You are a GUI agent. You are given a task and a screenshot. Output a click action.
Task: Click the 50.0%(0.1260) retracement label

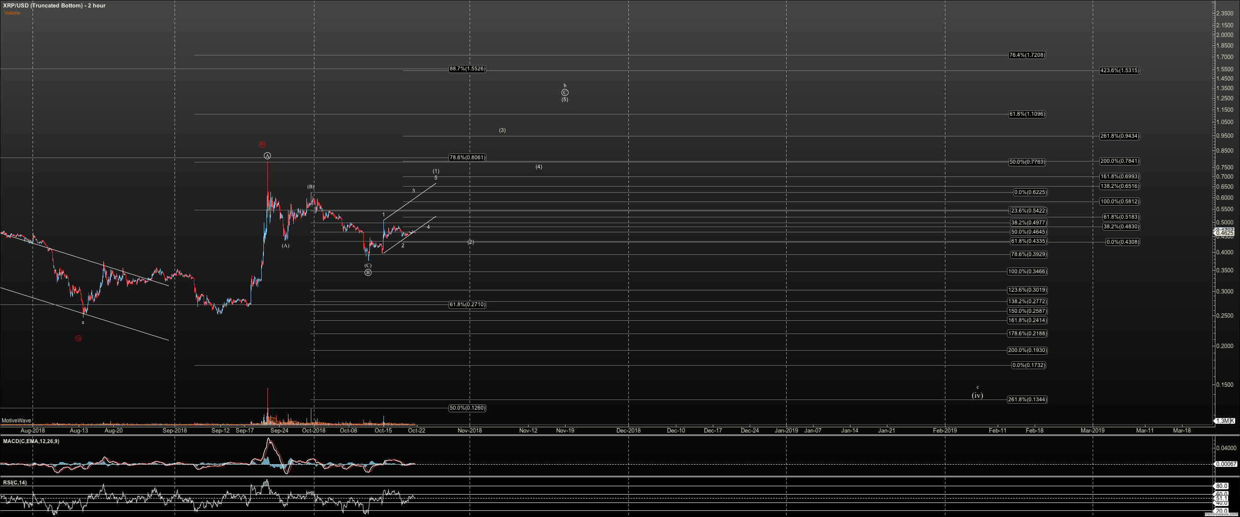tap(467, 408)
